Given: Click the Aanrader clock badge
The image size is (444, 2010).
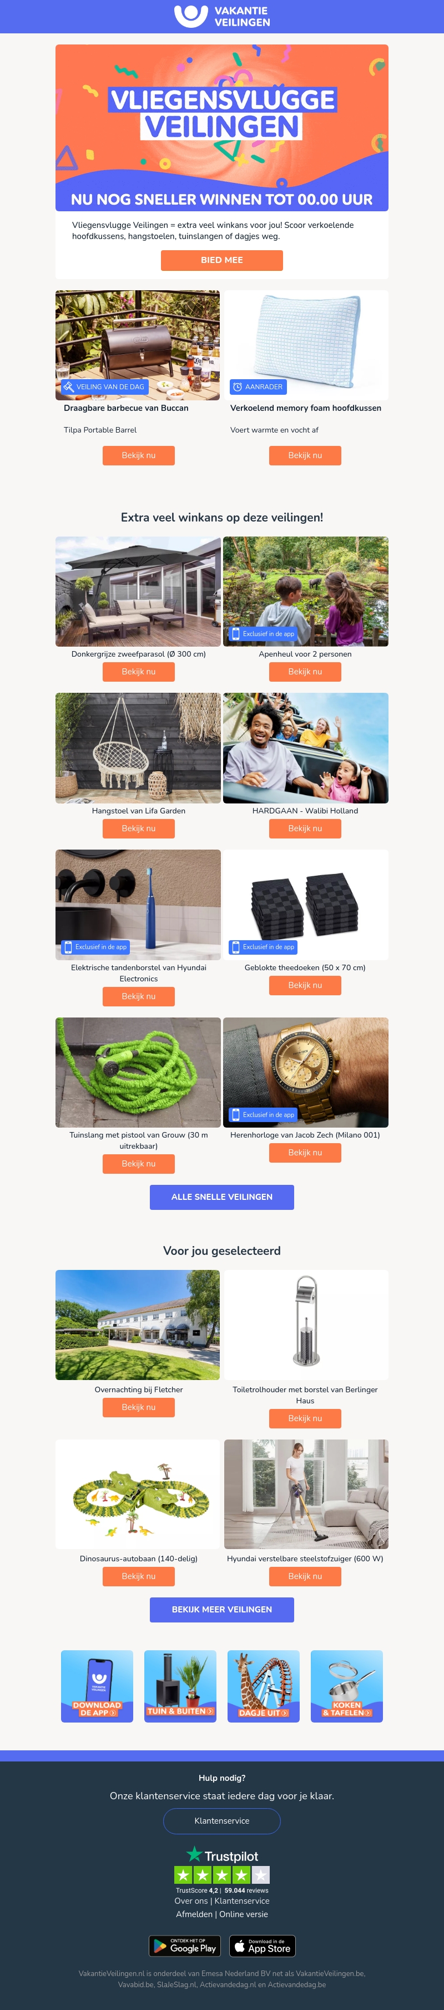Looking at the screenshot, I should tap(258, 386).
